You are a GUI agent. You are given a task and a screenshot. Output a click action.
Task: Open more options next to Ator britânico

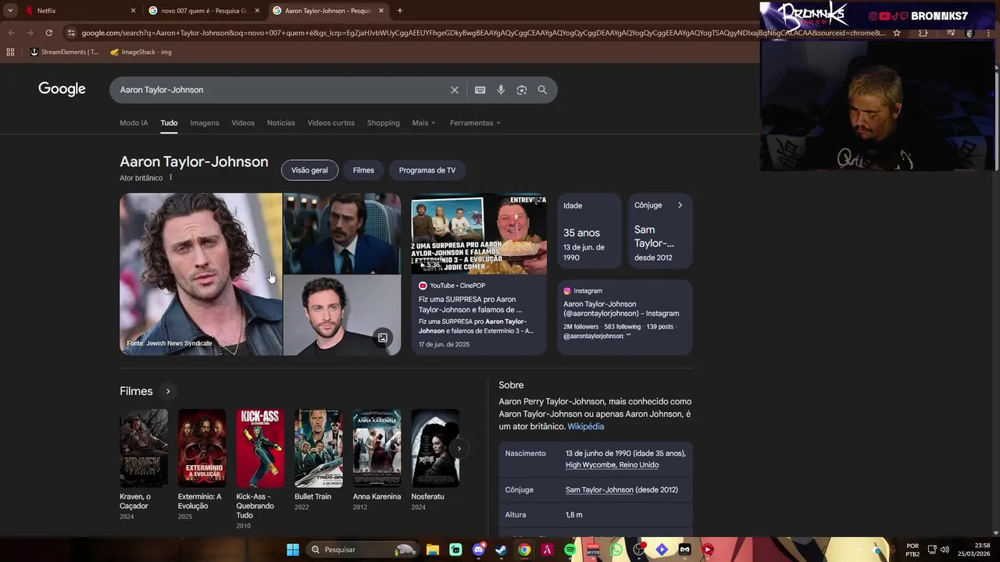point(170,178)
